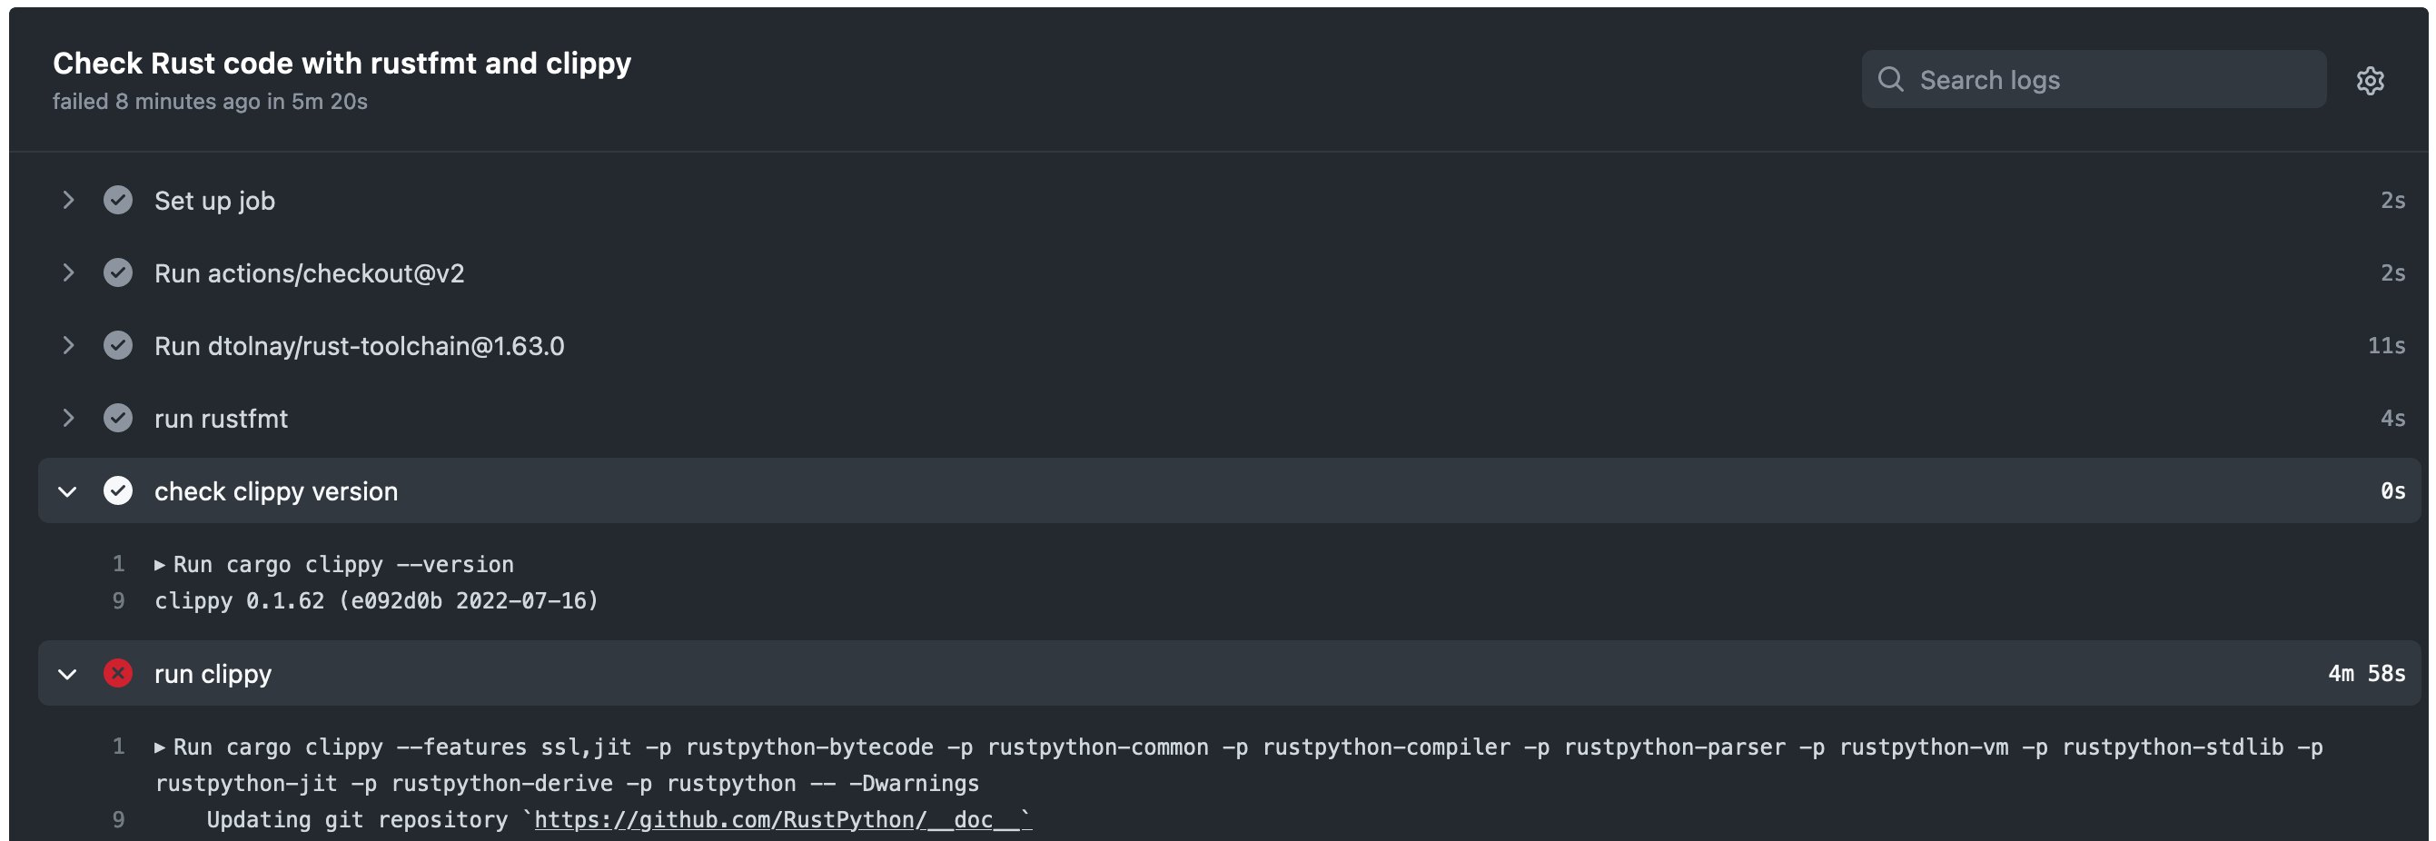Click line number 9 beside clippy 0.1.62
This screenshot has width=2436, height=841.
pyautogui.click(x=118, y=601)
